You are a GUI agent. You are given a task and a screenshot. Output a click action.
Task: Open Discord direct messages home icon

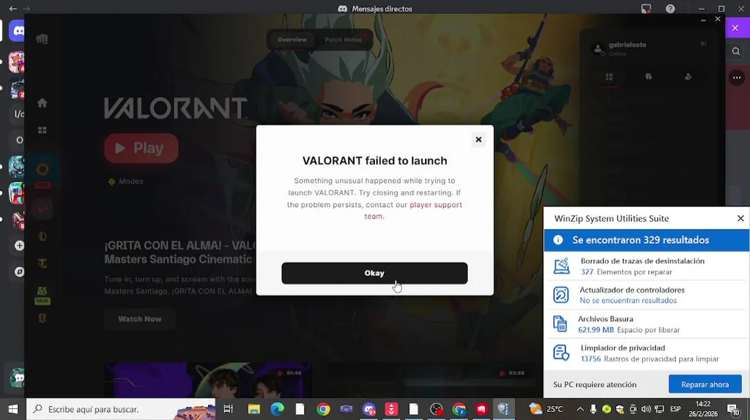tap(18, 31)
